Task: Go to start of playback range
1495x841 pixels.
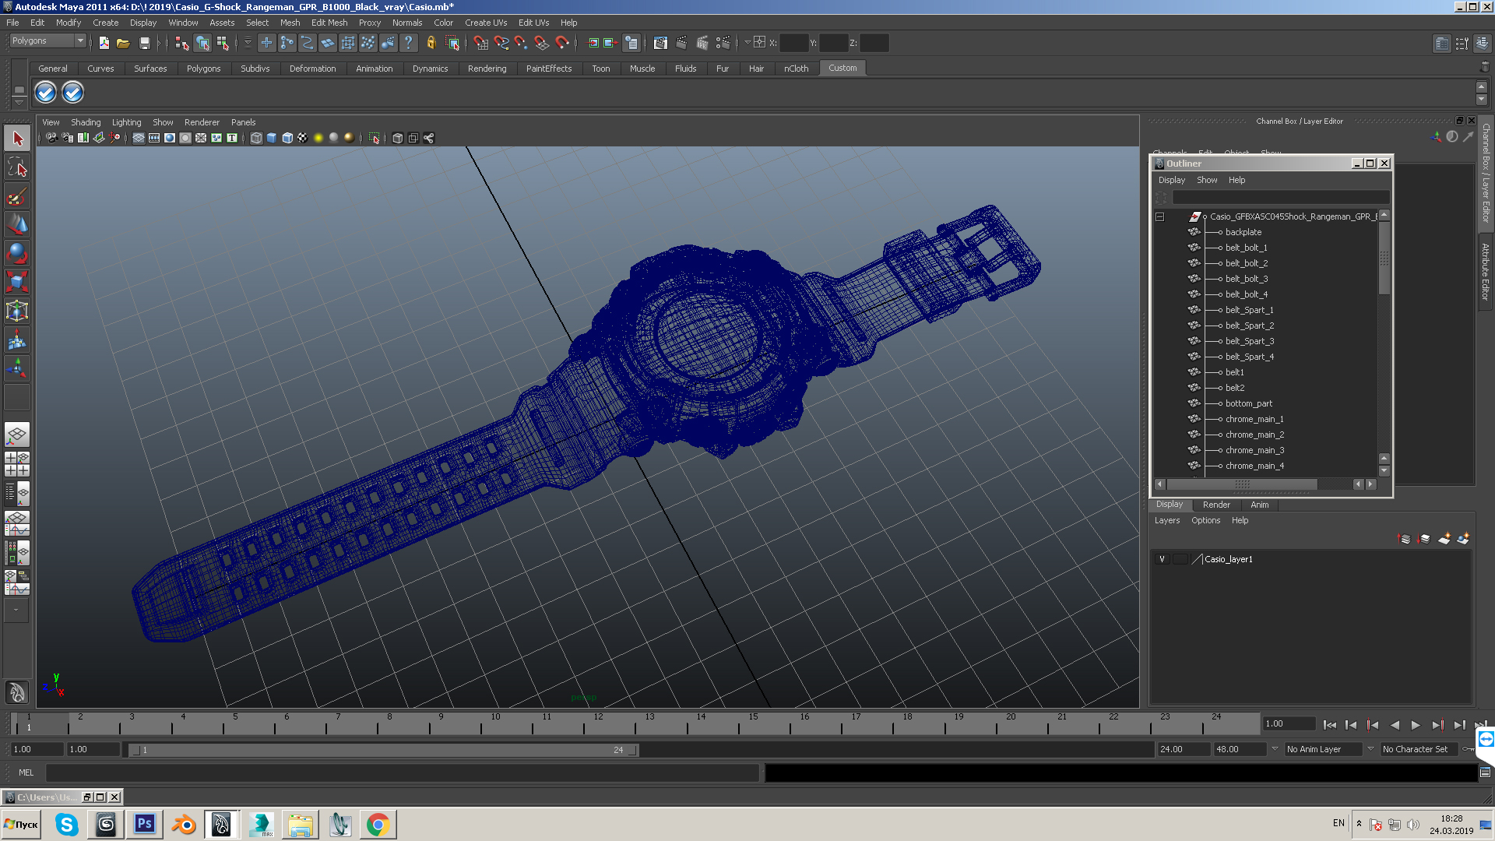Action: 1330,725
